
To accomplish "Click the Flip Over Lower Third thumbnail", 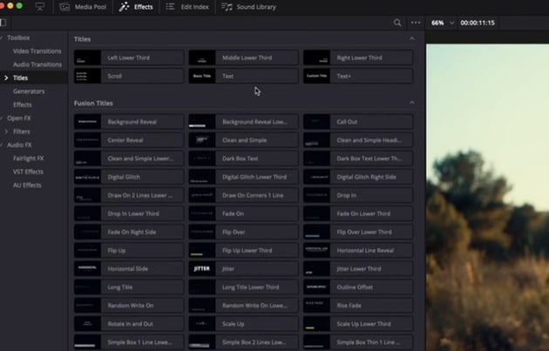I will click(316, 232).
